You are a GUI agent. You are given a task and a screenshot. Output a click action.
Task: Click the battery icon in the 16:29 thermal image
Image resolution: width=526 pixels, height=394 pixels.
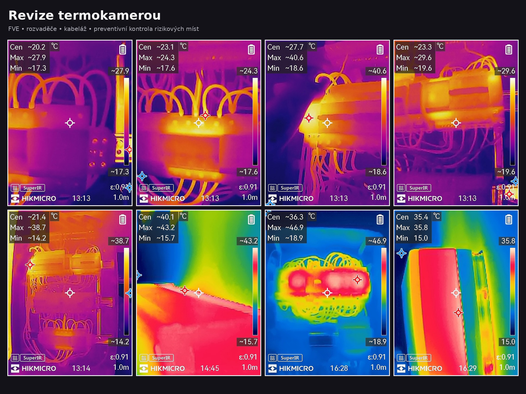[x=508, y=220]
